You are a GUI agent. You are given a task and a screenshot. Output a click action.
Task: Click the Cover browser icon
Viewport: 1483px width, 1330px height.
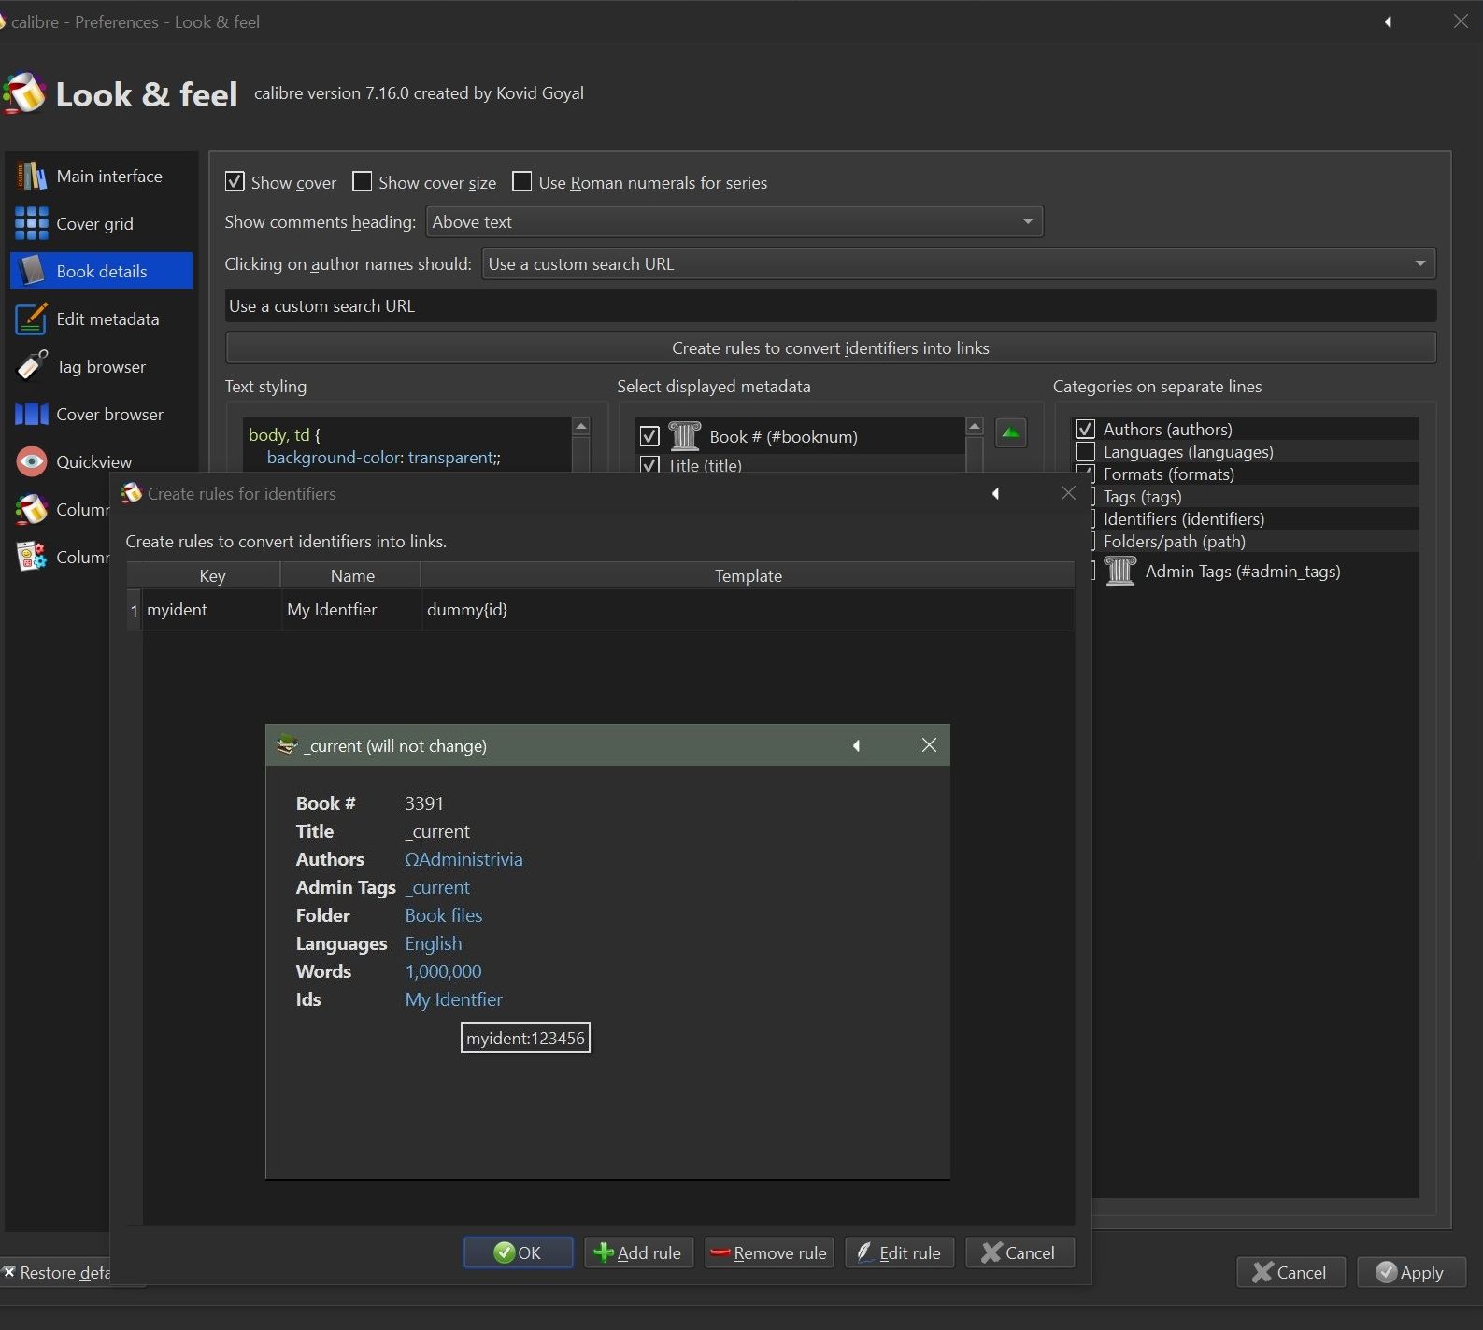tap(32, 414)
